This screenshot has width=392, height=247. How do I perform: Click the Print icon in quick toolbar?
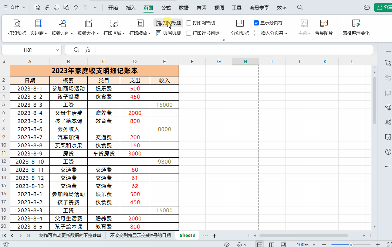(57, 7)
